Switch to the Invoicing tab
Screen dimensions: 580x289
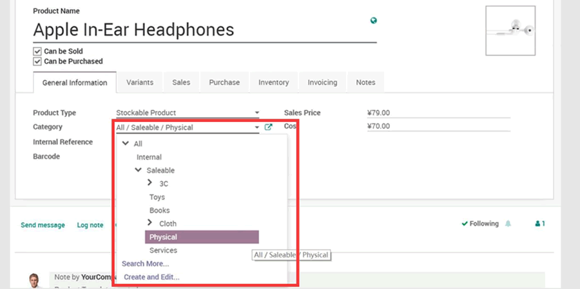[x=322, y=83]
